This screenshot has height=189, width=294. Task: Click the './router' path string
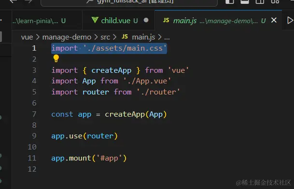pos(158,92)
